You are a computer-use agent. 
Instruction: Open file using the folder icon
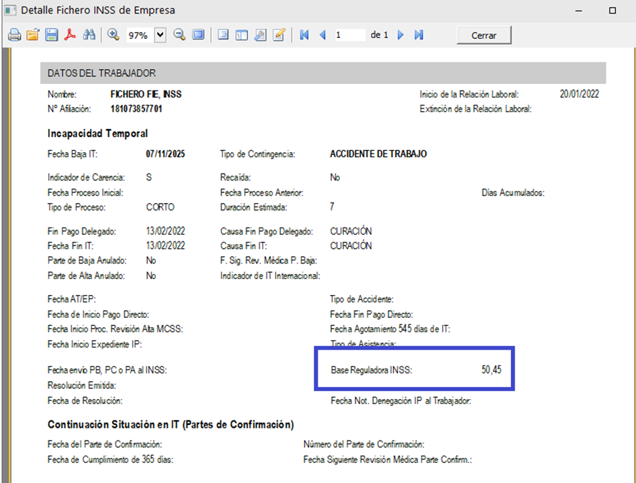coord(33,35)
